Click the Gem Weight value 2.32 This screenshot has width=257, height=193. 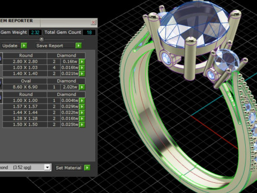coord(35,32)
